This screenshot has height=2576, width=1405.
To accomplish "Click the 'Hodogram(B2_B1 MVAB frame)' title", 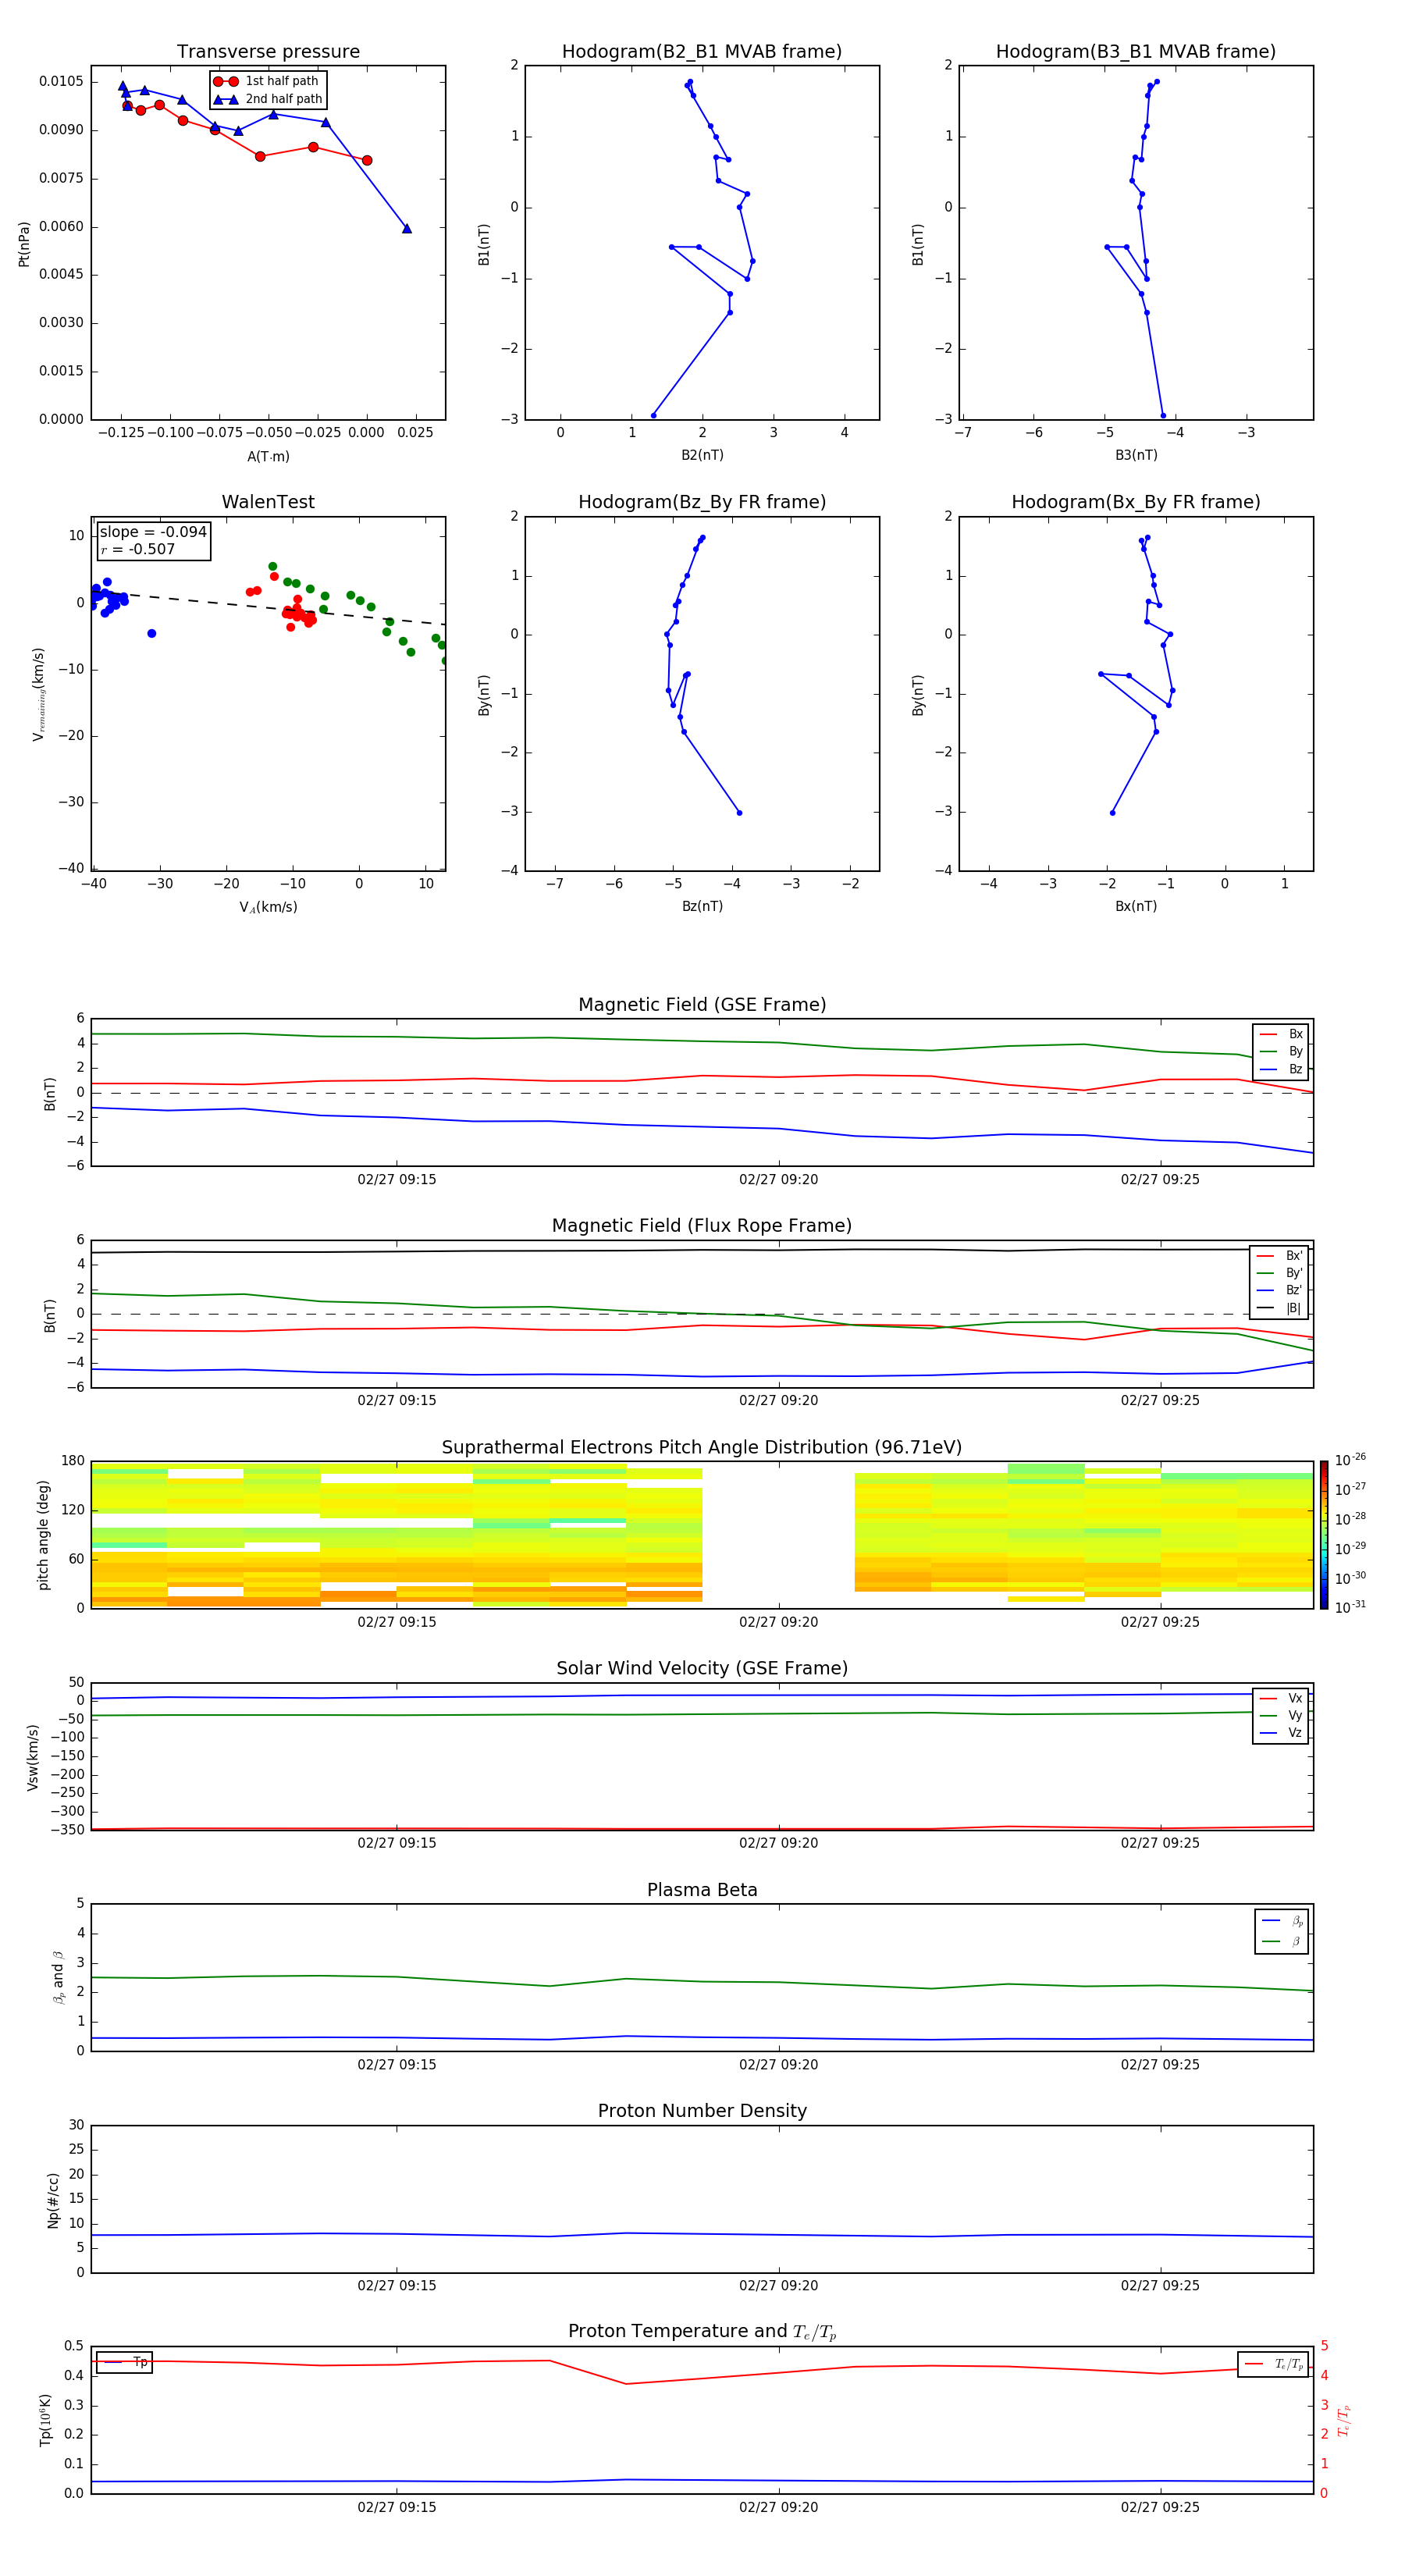I will click(x=702, y=52).
